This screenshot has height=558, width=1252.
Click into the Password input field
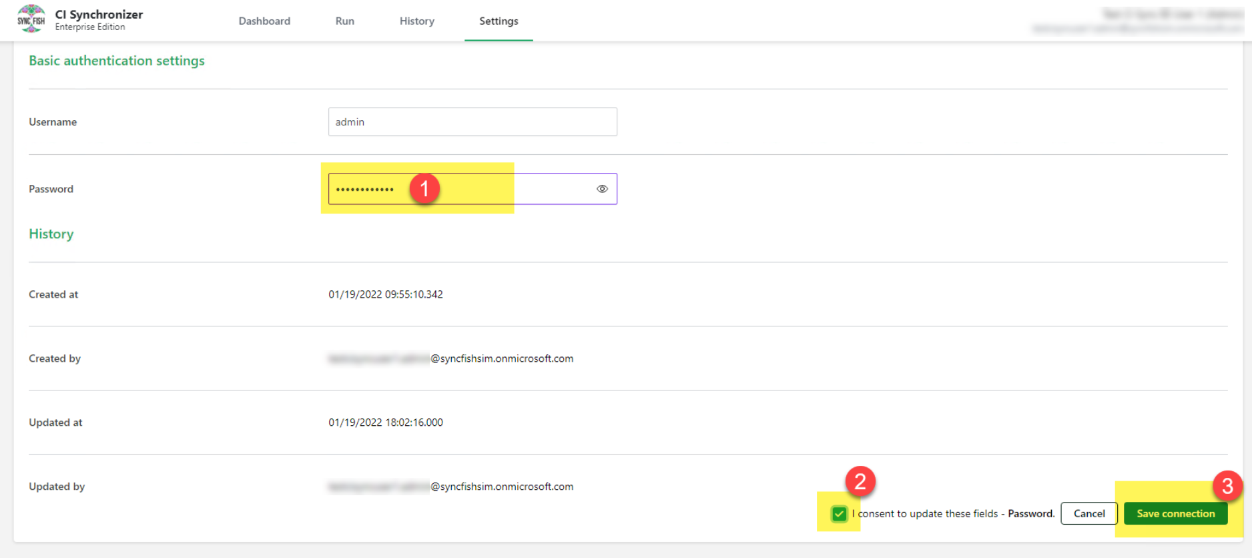pos(473,189)
